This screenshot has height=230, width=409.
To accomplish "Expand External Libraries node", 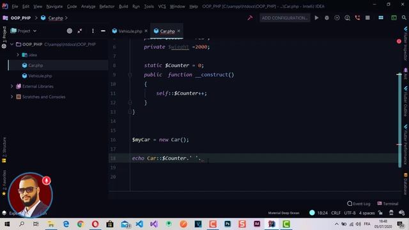I will click(x=12, y=86).
